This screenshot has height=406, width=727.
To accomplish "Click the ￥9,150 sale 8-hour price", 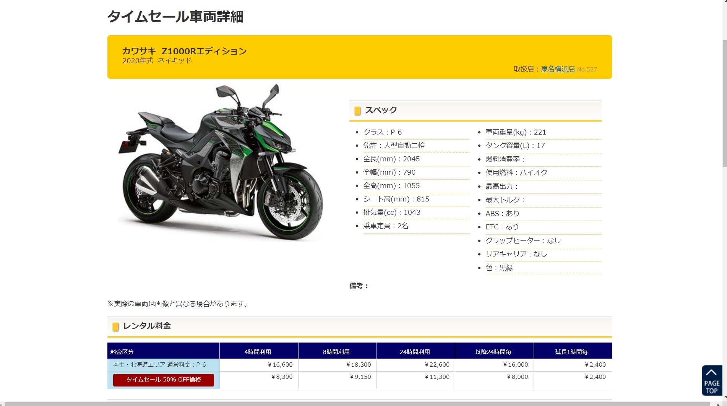I will point(360,377).
